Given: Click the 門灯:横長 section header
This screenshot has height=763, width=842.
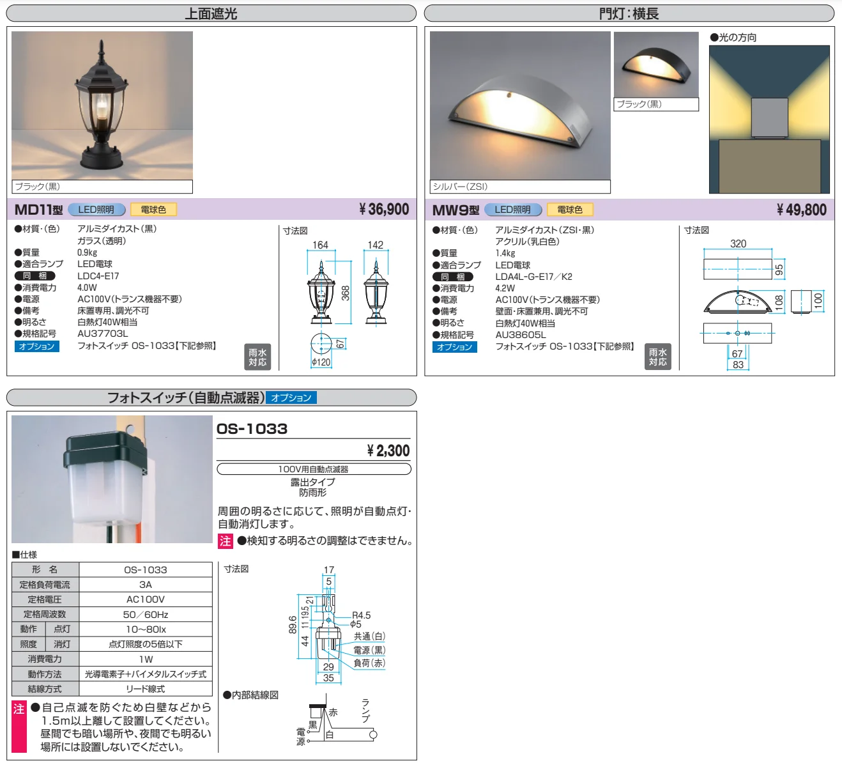Looking at the screenshot, I should [x=629, y=13].
